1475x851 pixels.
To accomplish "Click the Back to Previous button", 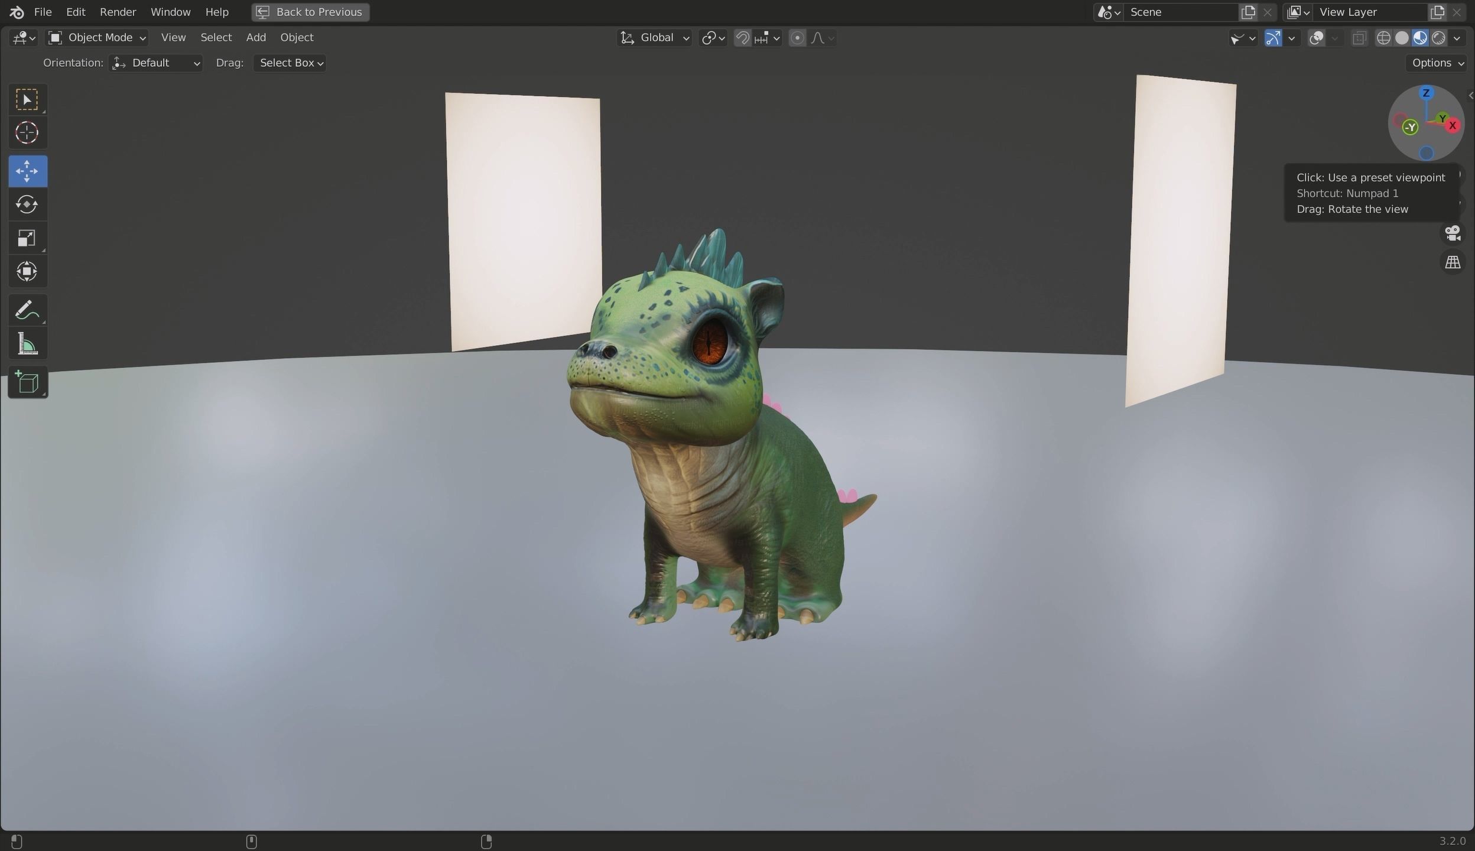I will click(310, 12).
